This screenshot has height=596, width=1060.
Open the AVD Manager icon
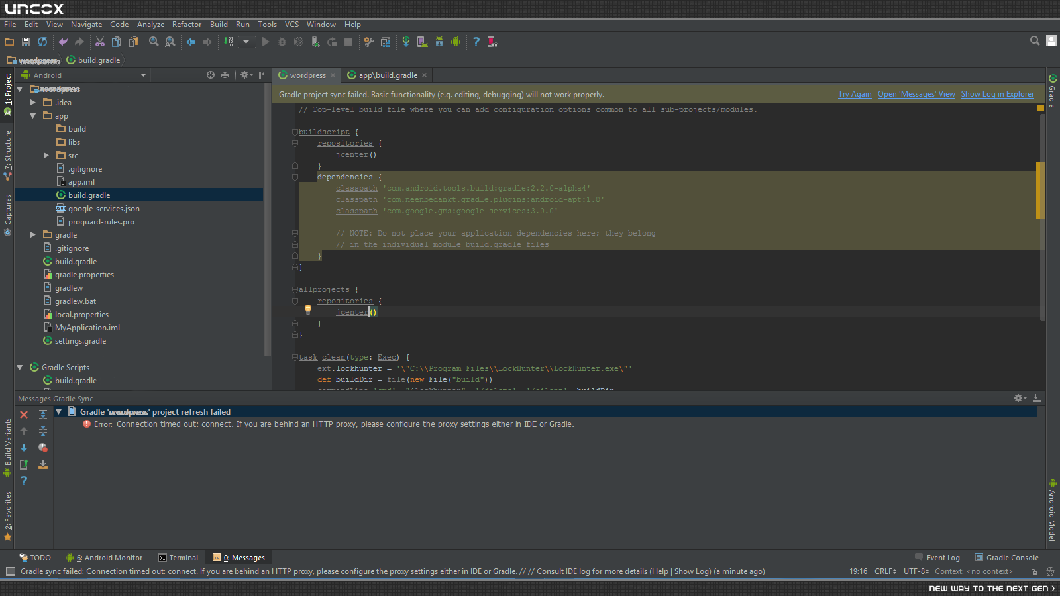tap(422, 42)
